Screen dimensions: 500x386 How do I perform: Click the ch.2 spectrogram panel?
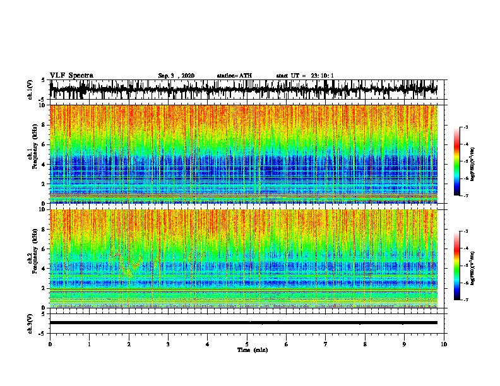(x=243, y=259)
